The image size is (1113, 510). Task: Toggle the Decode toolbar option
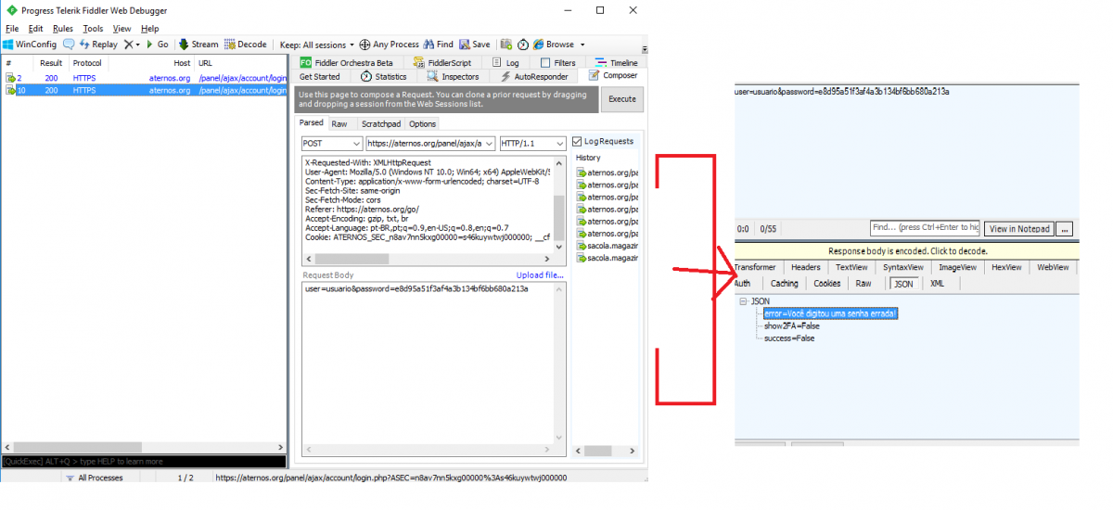[x=246, y=45]
